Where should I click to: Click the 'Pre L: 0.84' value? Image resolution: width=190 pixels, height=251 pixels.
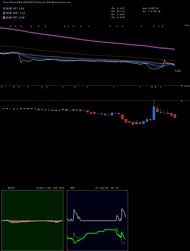(x=118, y=14)
